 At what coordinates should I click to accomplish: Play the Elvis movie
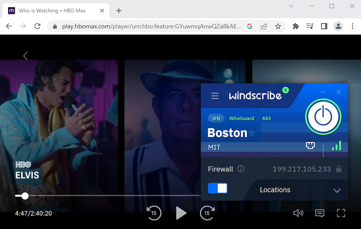click(181, 213)
